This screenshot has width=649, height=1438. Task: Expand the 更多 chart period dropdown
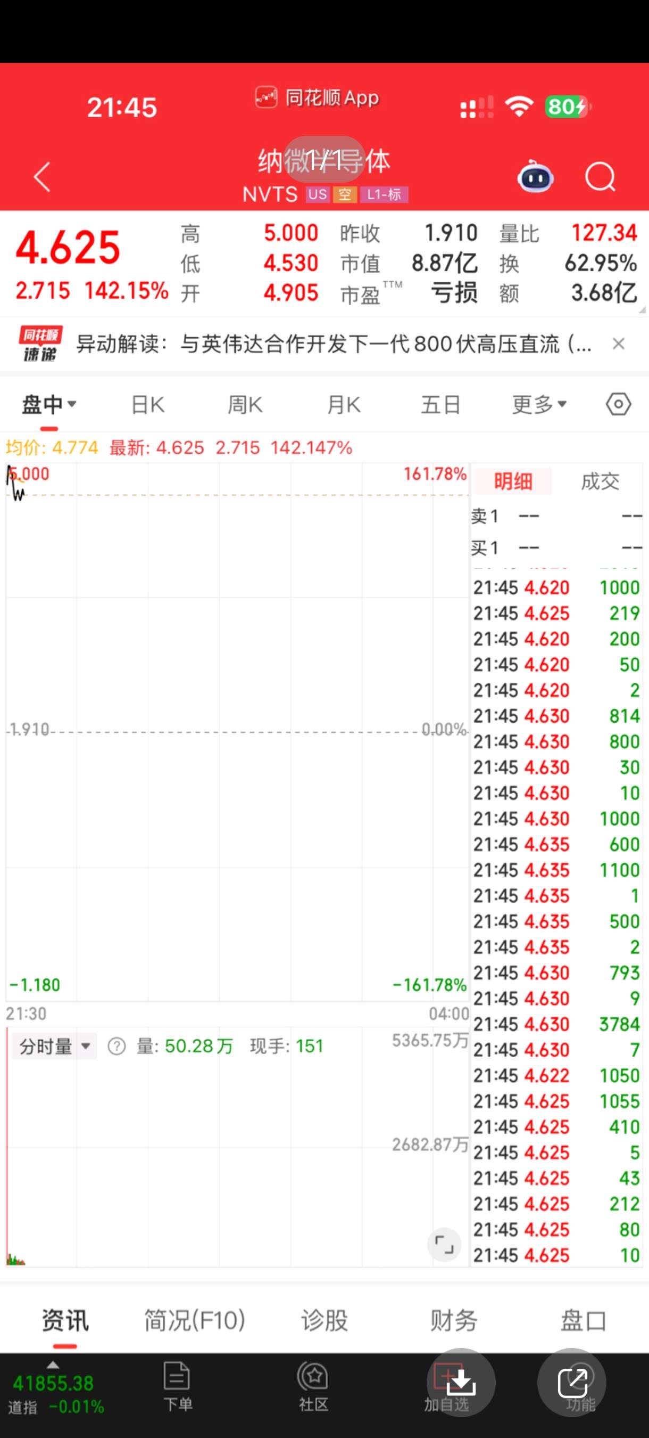[x=539, y=404]
